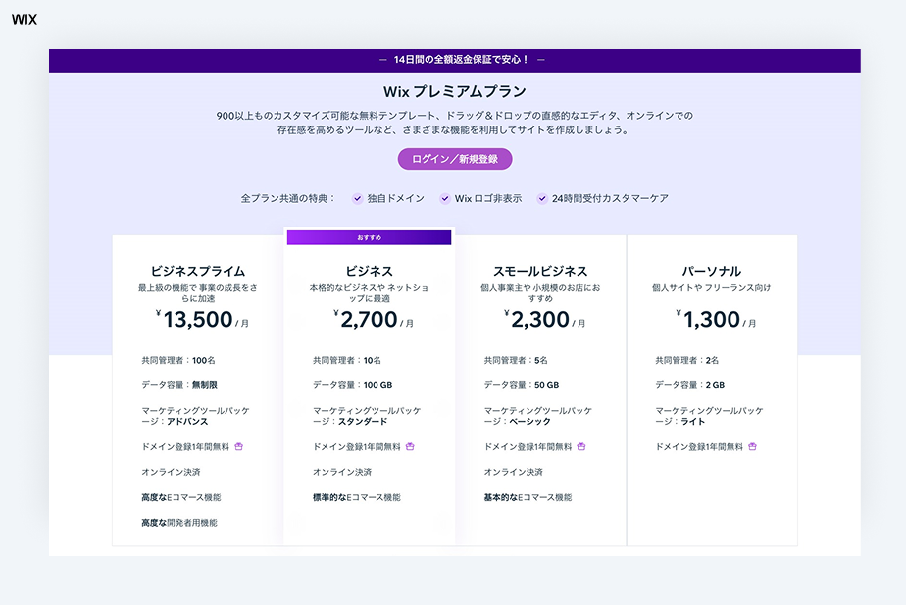Select the ビジネス plan title

coord(370,271)
